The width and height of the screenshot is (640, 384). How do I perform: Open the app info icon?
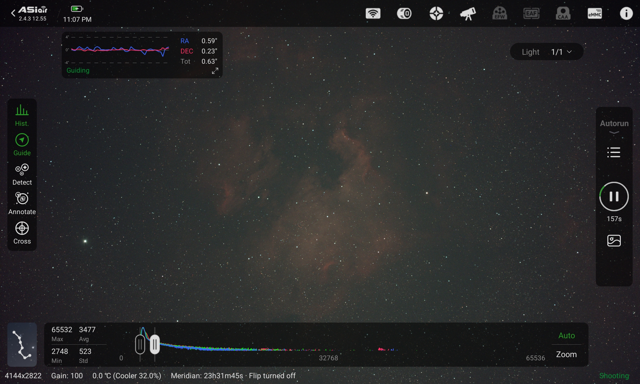click(626, 13)
